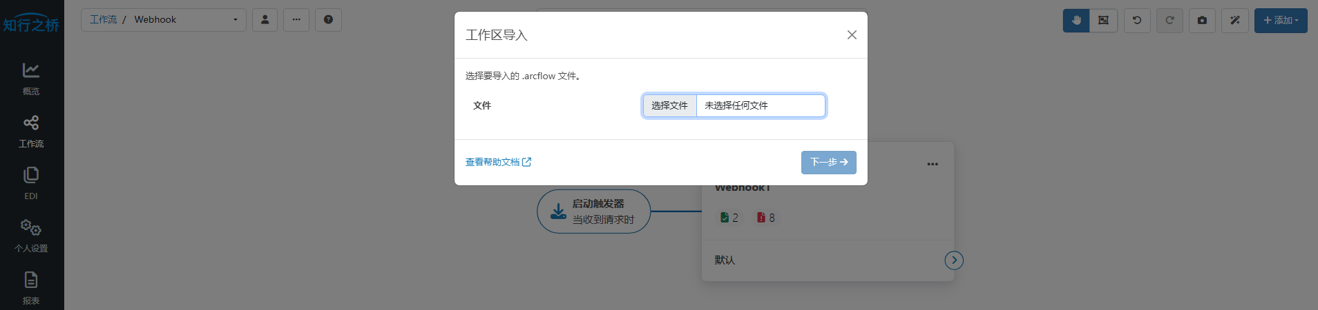This screenshot has width=1318, height=310.
Task: Click the camera snapshot button
Action: (1202, 21)
